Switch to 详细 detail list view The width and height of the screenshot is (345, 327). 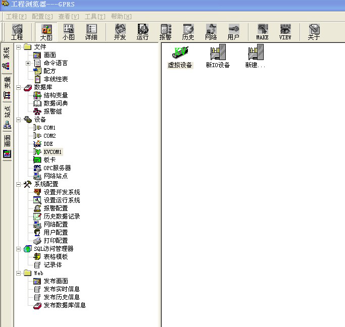tap(91, 31)
